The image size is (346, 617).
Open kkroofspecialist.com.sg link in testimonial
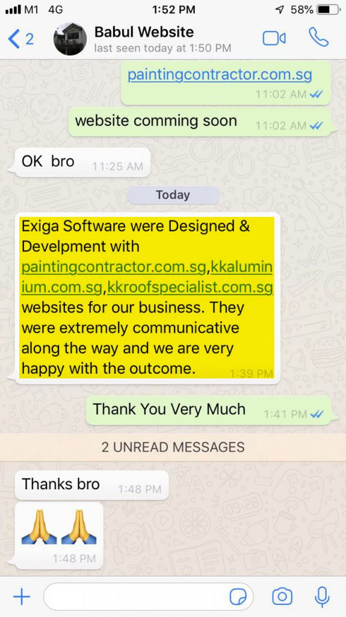[x=190, y=287]
